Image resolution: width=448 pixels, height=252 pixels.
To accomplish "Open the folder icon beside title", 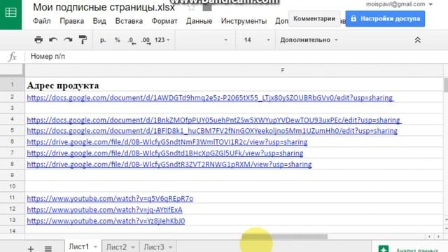I will (x=207, y=7).
